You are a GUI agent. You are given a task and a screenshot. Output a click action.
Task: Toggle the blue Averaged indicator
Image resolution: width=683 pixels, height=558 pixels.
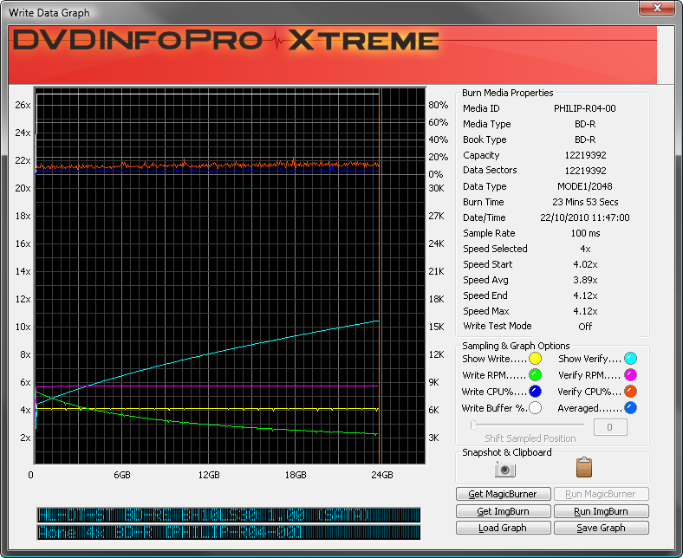pyautogui.click(x=630, y=408)
